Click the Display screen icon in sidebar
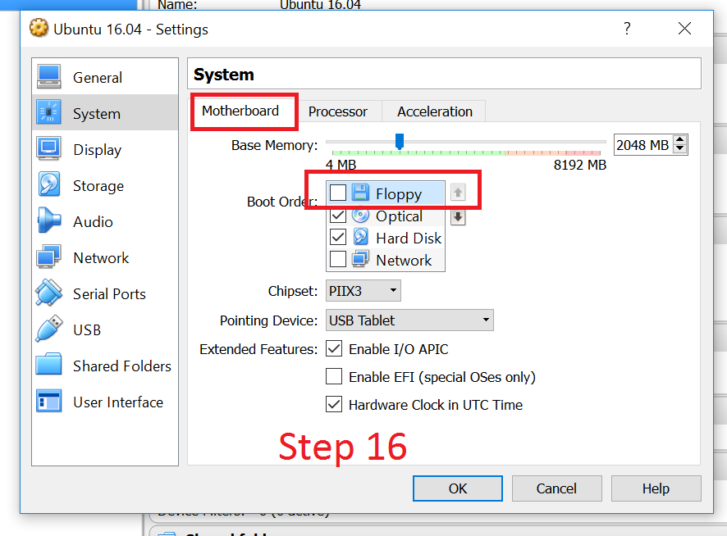Screen dimensions: 727x536 click(x=48, y=148)
